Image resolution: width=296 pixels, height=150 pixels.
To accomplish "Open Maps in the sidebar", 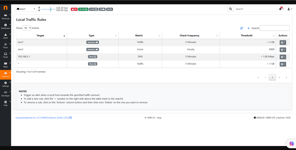I will click(x=5, y=65).
